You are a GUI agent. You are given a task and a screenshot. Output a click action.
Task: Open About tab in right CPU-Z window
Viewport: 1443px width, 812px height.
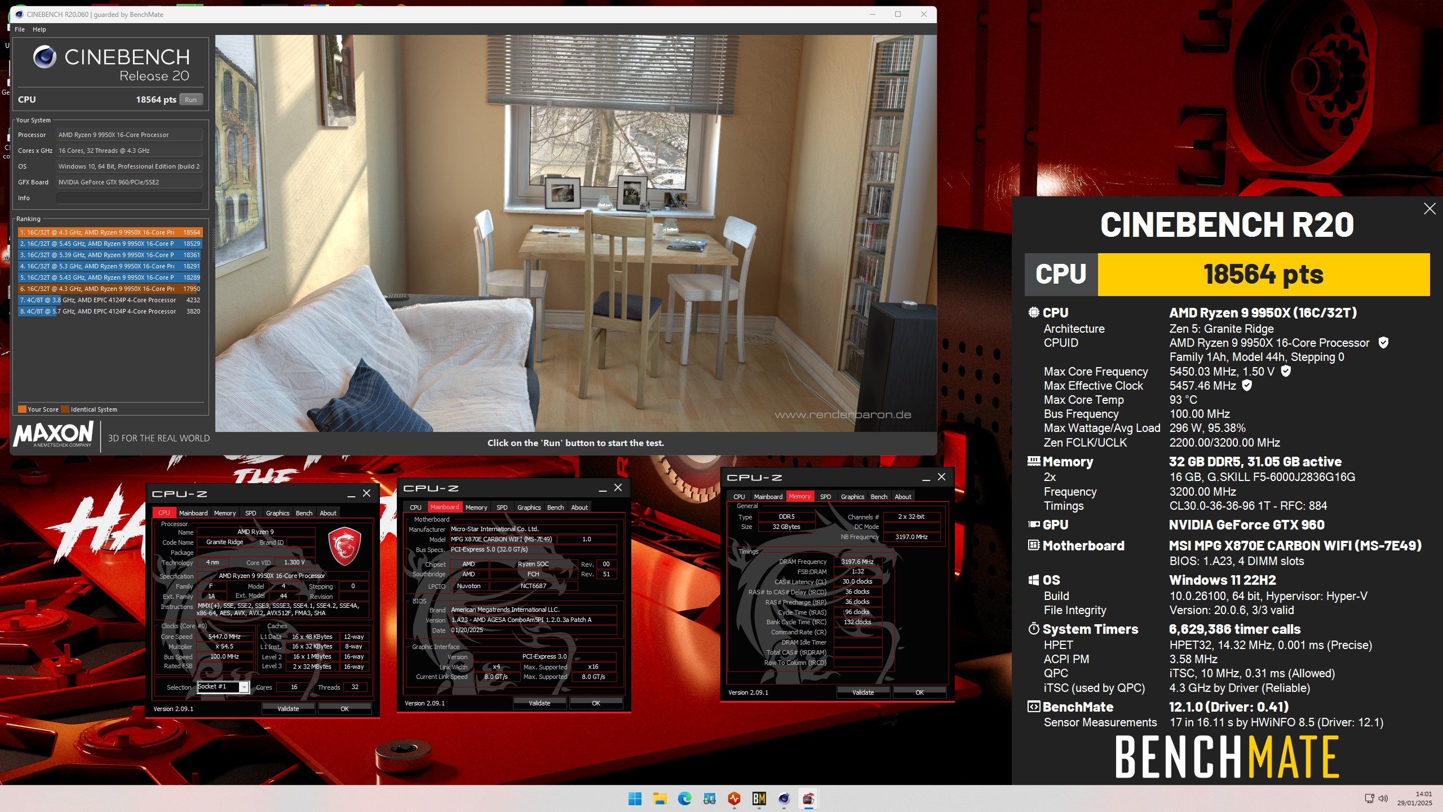click(x=902, y=497)
